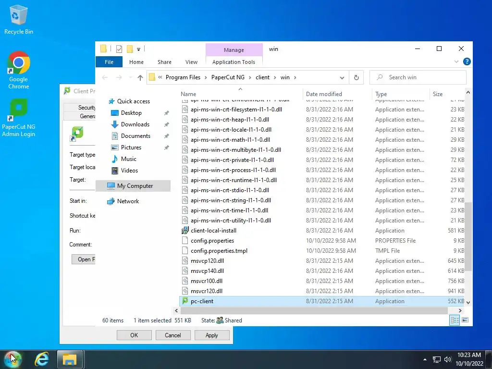Select the config.properties file
Screen dimensions: 492x369
click(321, 241)
